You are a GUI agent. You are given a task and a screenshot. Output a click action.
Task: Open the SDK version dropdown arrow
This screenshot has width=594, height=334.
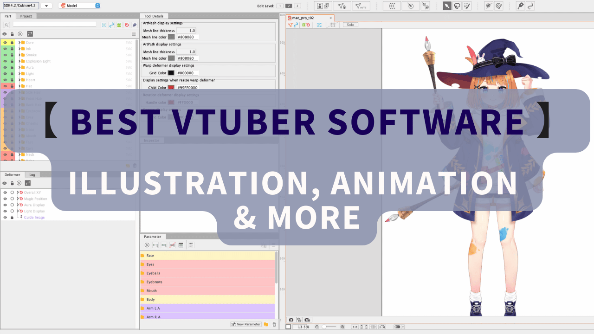click(46, 6)
